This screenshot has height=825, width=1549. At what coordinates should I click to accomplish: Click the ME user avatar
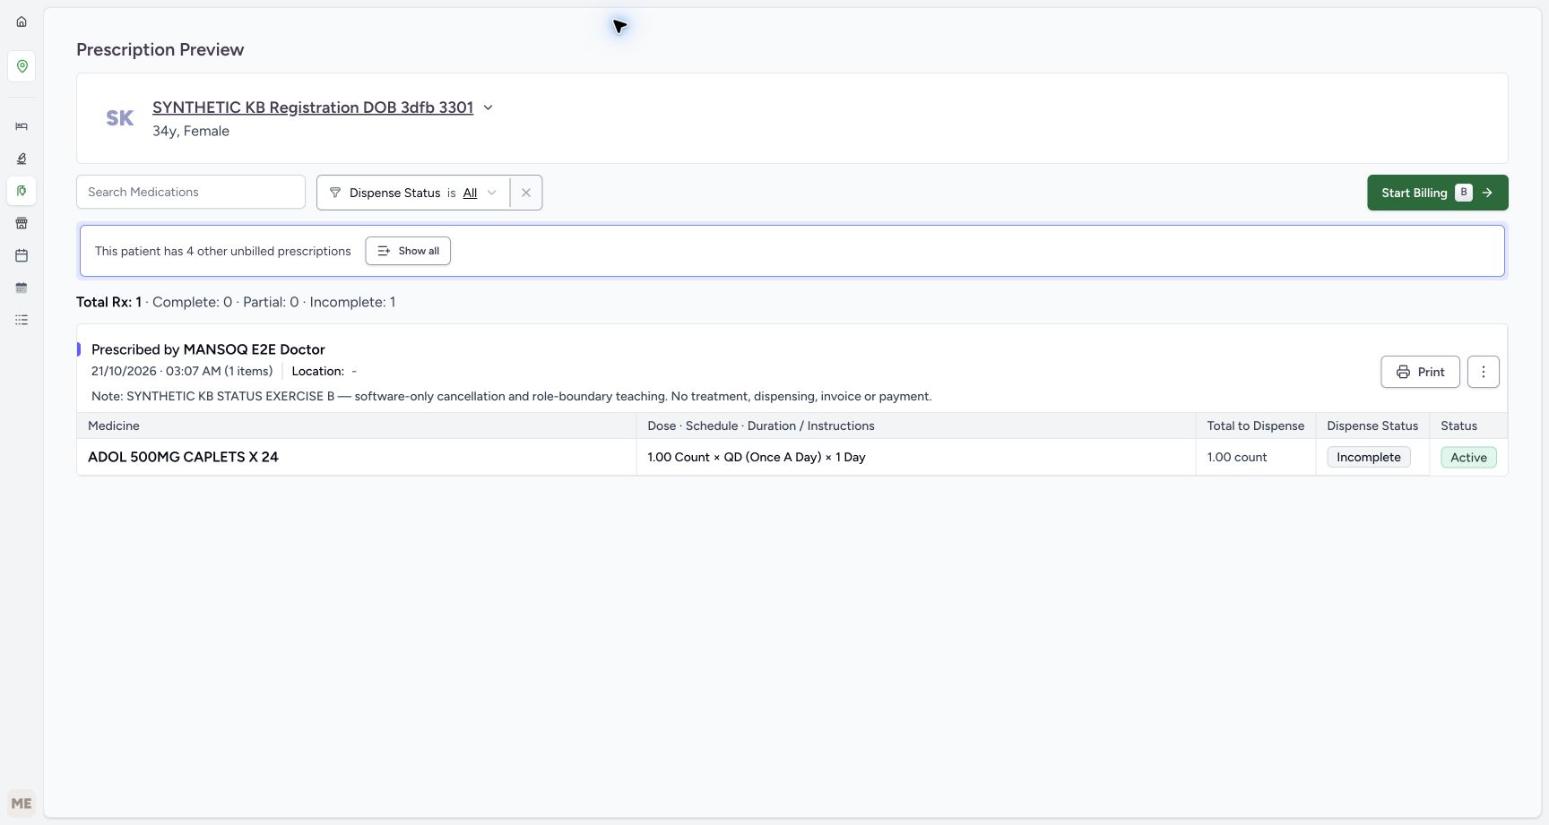22,804
